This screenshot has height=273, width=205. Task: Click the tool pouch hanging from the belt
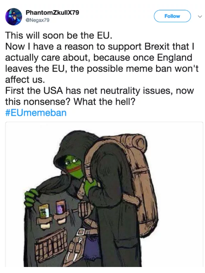pos(75,249)
